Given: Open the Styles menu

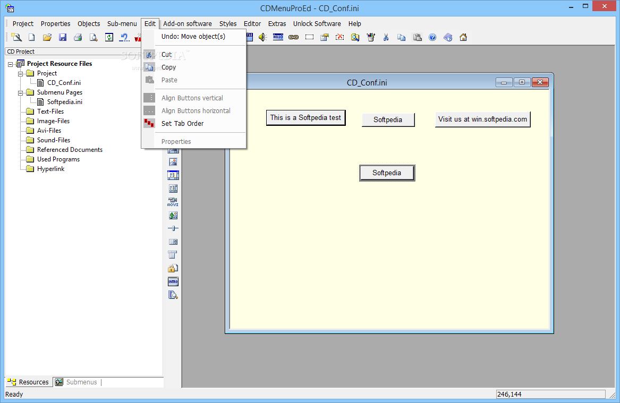Looking at the screenshot, I should tap(228, 24).
